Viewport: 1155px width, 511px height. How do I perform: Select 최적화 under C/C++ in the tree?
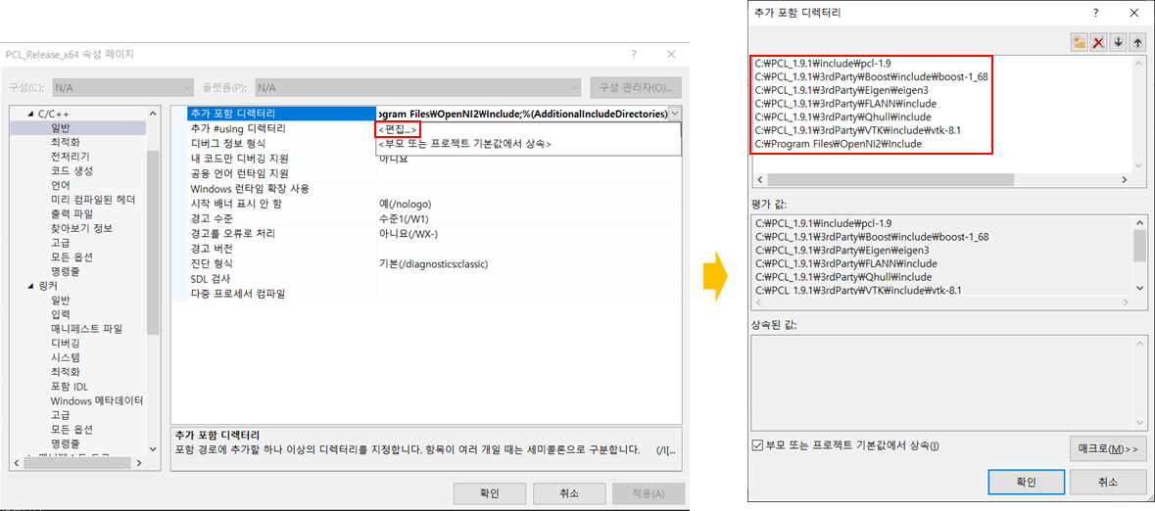pos(66,142)
